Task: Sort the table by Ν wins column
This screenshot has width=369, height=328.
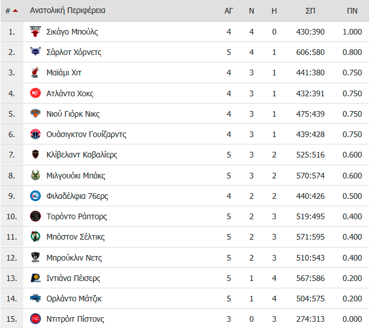Action: tap(251, 11)
